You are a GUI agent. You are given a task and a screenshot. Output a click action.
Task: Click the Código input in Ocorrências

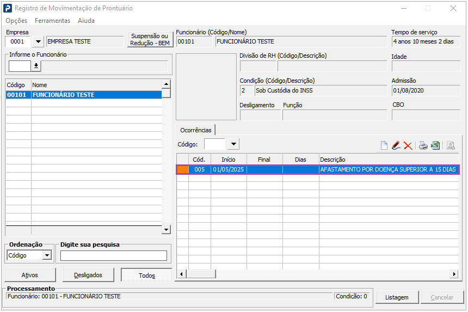tap(215, 144)
